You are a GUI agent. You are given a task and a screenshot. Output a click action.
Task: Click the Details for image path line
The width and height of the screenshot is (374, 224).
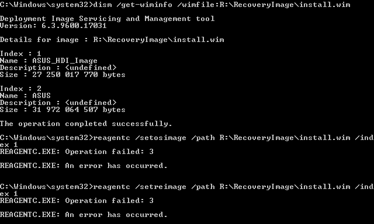pyautogui.click(x=112, y=40)
